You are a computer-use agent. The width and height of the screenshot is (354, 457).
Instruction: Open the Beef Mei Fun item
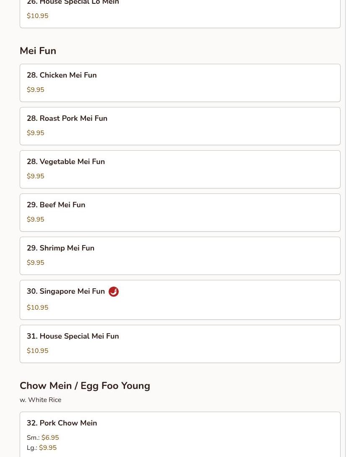pyautogui.click(x=56, y=205)
